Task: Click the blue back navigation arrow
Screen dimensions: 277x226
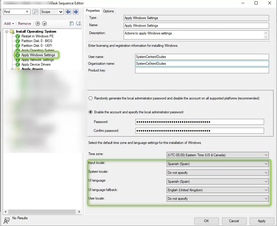Action: 68,12
